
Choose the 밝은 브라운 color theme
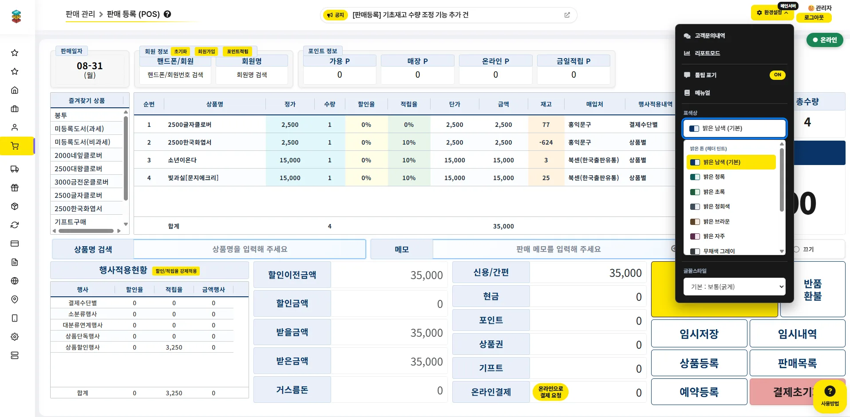pyautogui.click(x=731, y=221)
